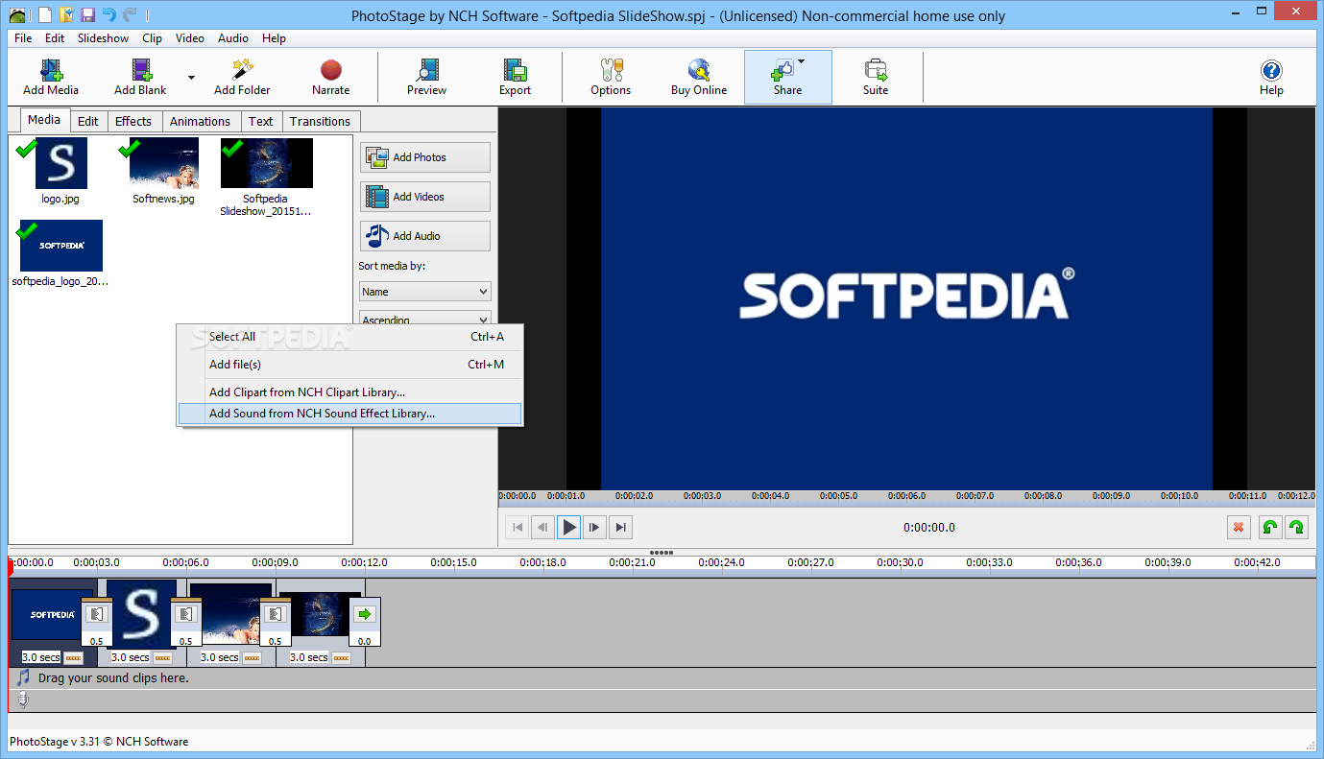Choose Add file(s) in the context menu

(349, 365)
